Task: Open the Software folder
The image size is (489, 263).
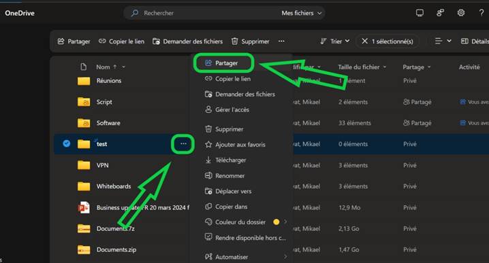Action: [108, 123]
